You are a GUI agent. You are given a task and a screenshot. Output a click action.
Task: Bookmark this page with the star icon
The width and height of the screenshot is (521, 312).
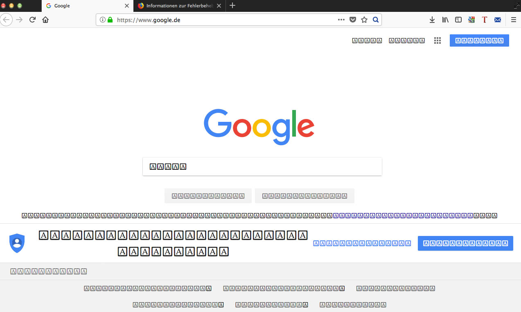364,20
